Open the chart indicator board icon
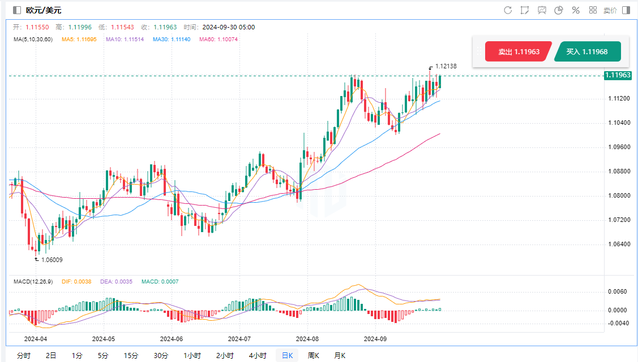 pos(542,10)
